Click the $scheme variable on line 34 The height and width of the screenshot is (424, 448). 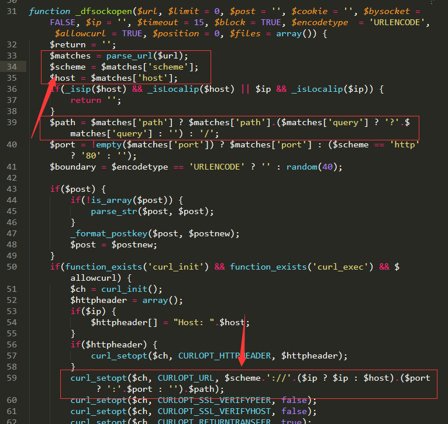point(68,67)
